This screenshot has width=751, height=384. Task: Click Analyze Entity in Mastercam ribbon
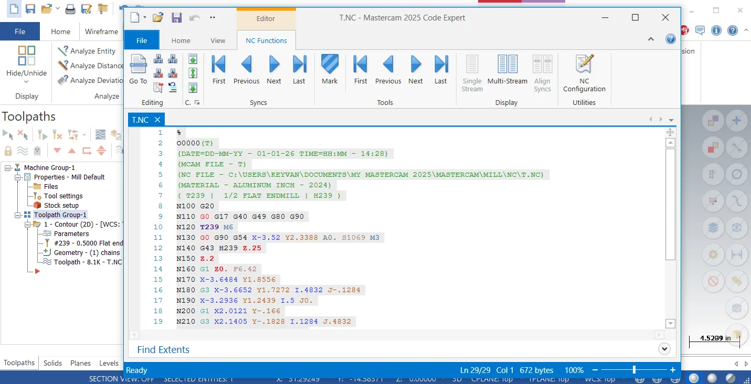87,51
